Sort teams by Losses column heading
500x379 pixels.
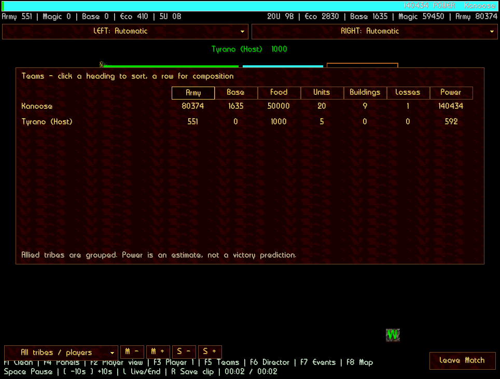(x=408, y=93)
